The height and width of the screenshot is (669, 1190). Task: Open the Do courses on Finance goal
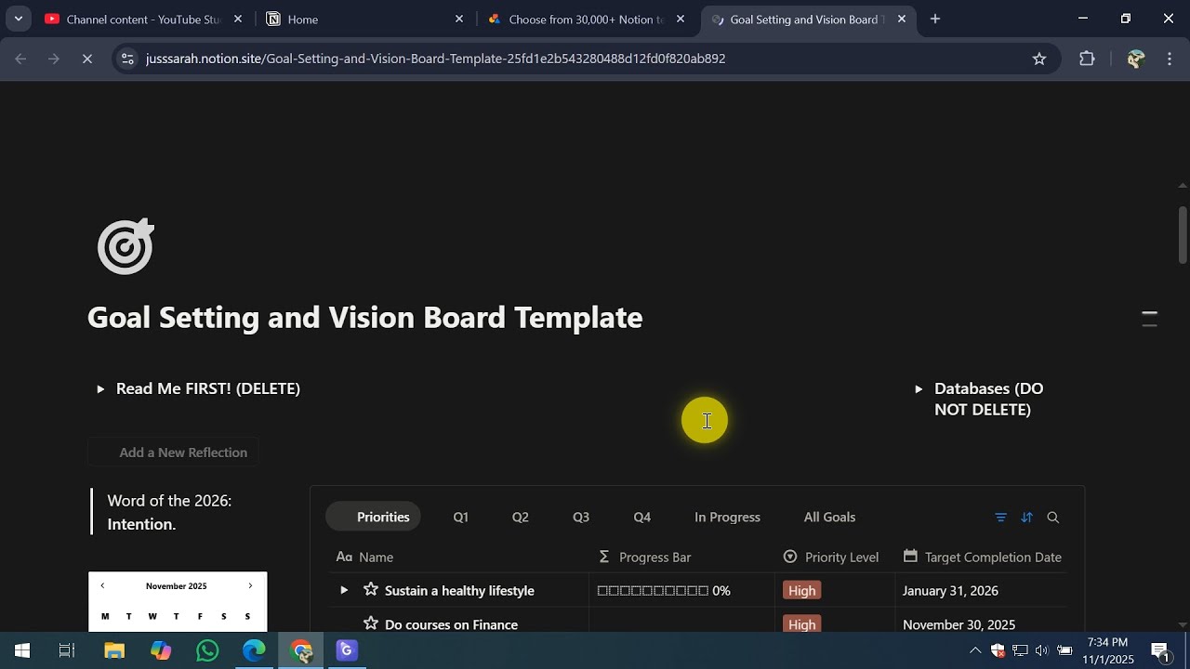click(x=451, y=624)
